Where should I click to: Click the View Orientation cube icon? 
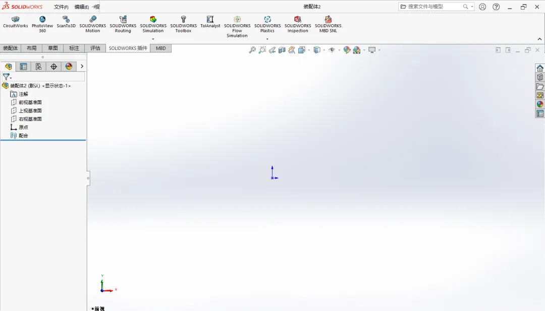302,50
